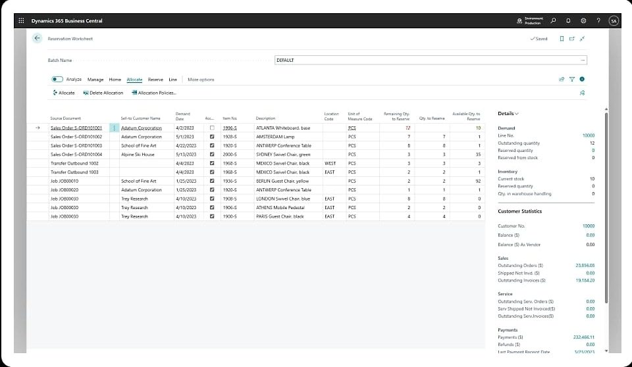
Task: Click the pin action bar icon
Action: (x=582, y=93)
